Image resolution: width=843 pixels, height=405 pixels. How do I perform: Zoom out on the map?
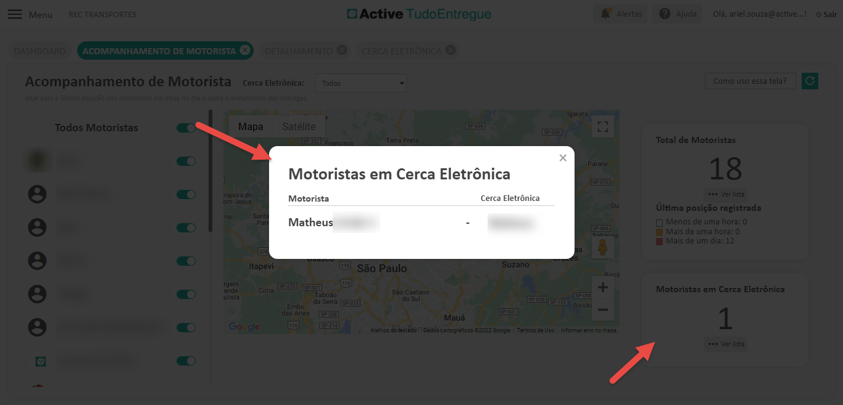point(603,309)
